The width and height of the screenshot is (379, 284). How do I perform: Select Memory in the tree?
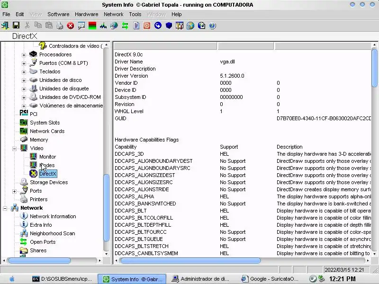[39, 140]
